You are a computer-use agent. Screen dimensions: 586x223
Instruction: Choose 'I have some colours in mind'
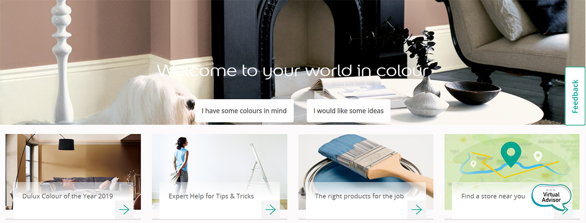[244, 111]
